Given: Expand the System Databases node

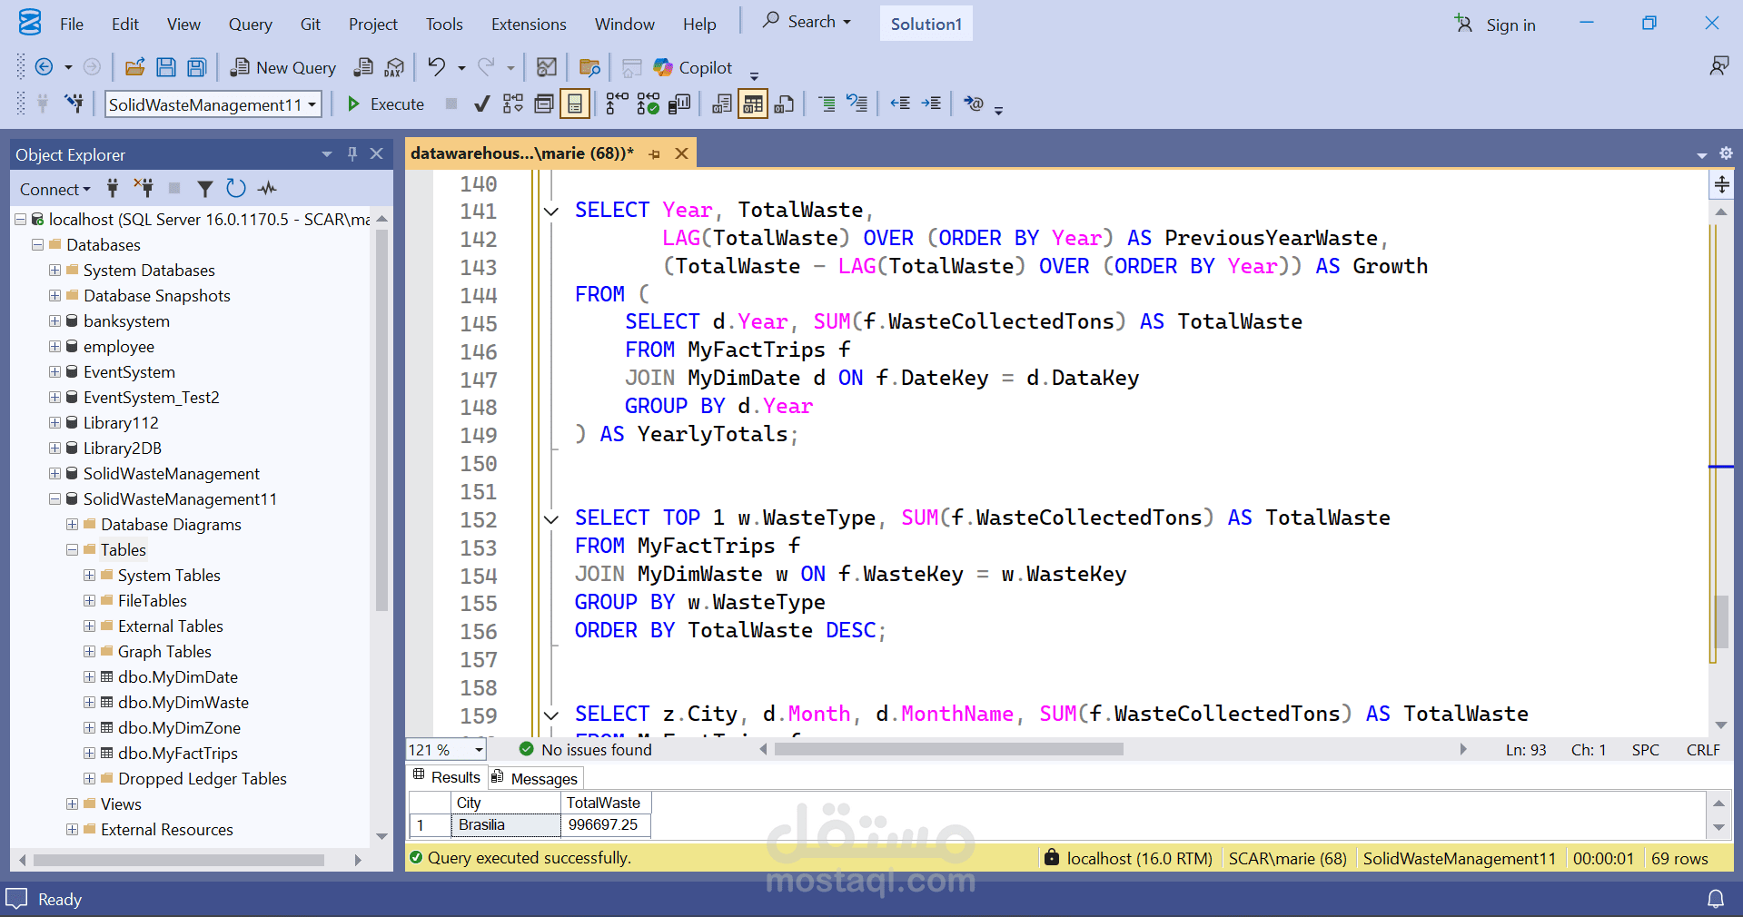Looking at the screenshot, I should click(54, 271).
